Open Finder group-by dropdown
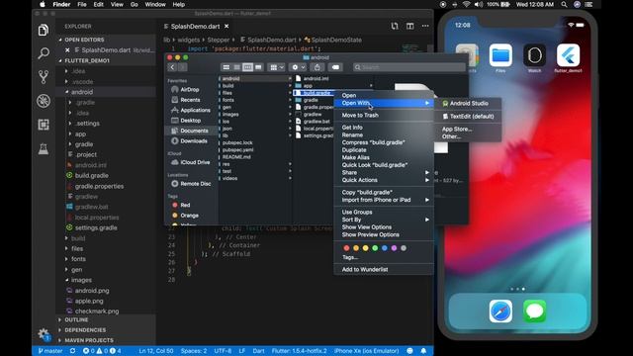Viewport: 633px width, 356px height. (x=277, y=67)
